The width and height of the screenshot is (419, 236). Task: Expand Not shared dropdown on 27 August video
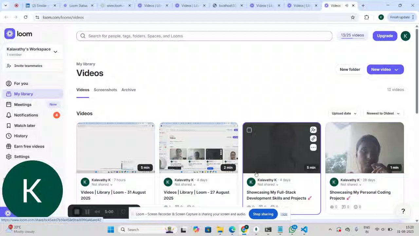[x=185, y=185]
